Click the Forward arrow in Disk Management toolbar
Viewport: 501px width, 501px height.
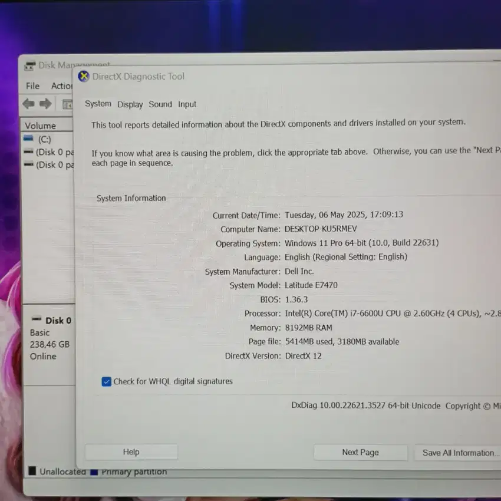[45, 104]
